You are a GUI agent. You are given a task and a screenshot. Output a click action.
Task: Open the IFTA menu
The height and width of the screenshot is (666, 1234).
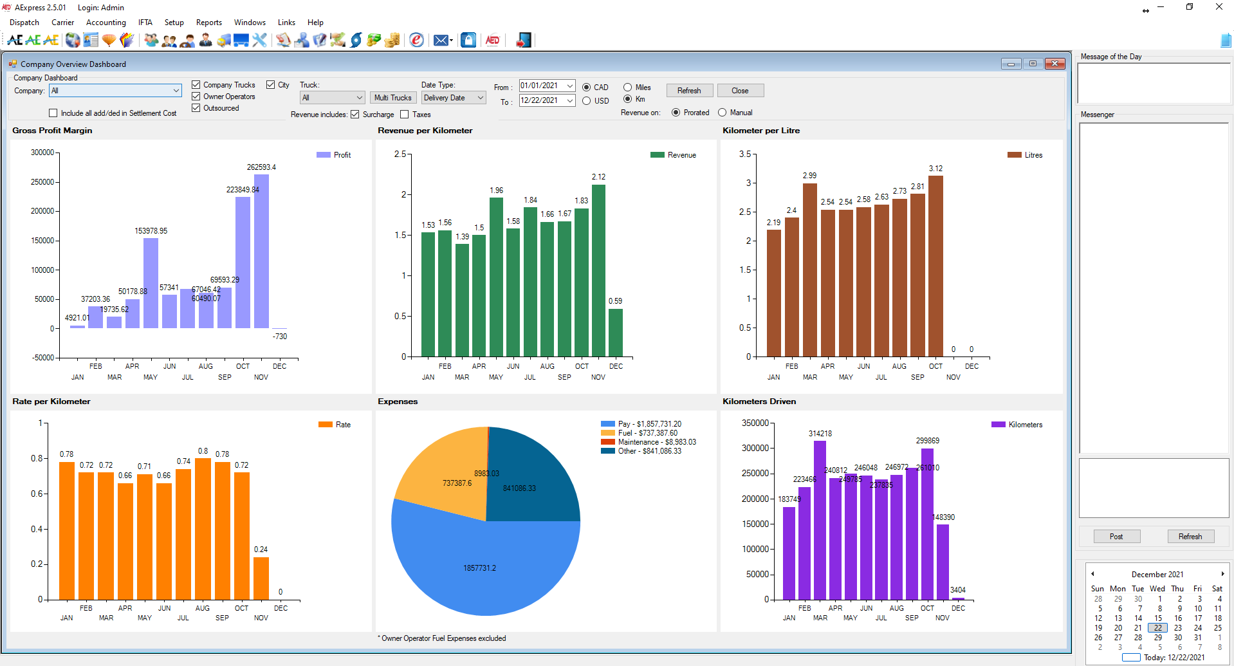point(145,22)
